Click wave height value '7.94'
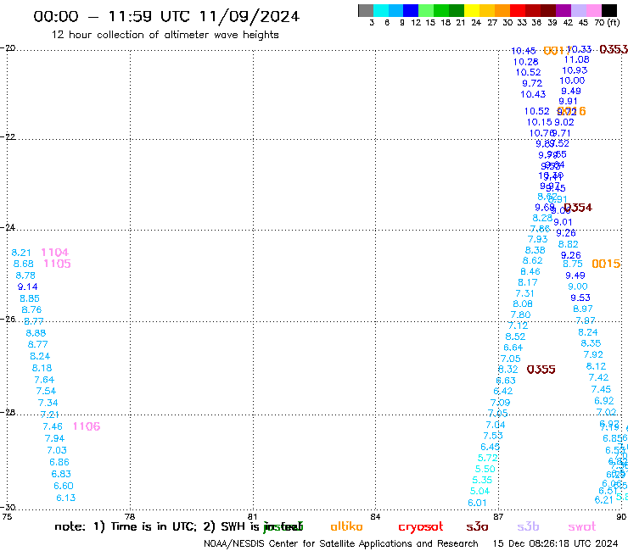This screenshot has height=551, width=628. pos(55,438)
